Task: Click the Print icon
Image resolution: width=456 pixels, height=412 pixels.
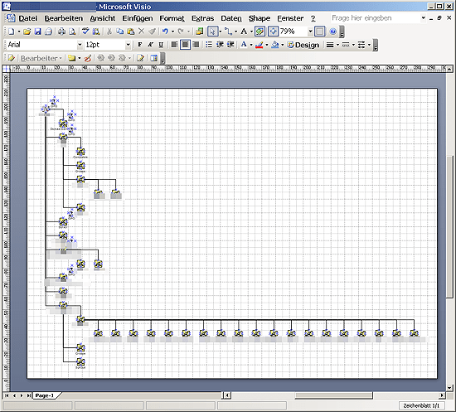Action: pos(61,32)
